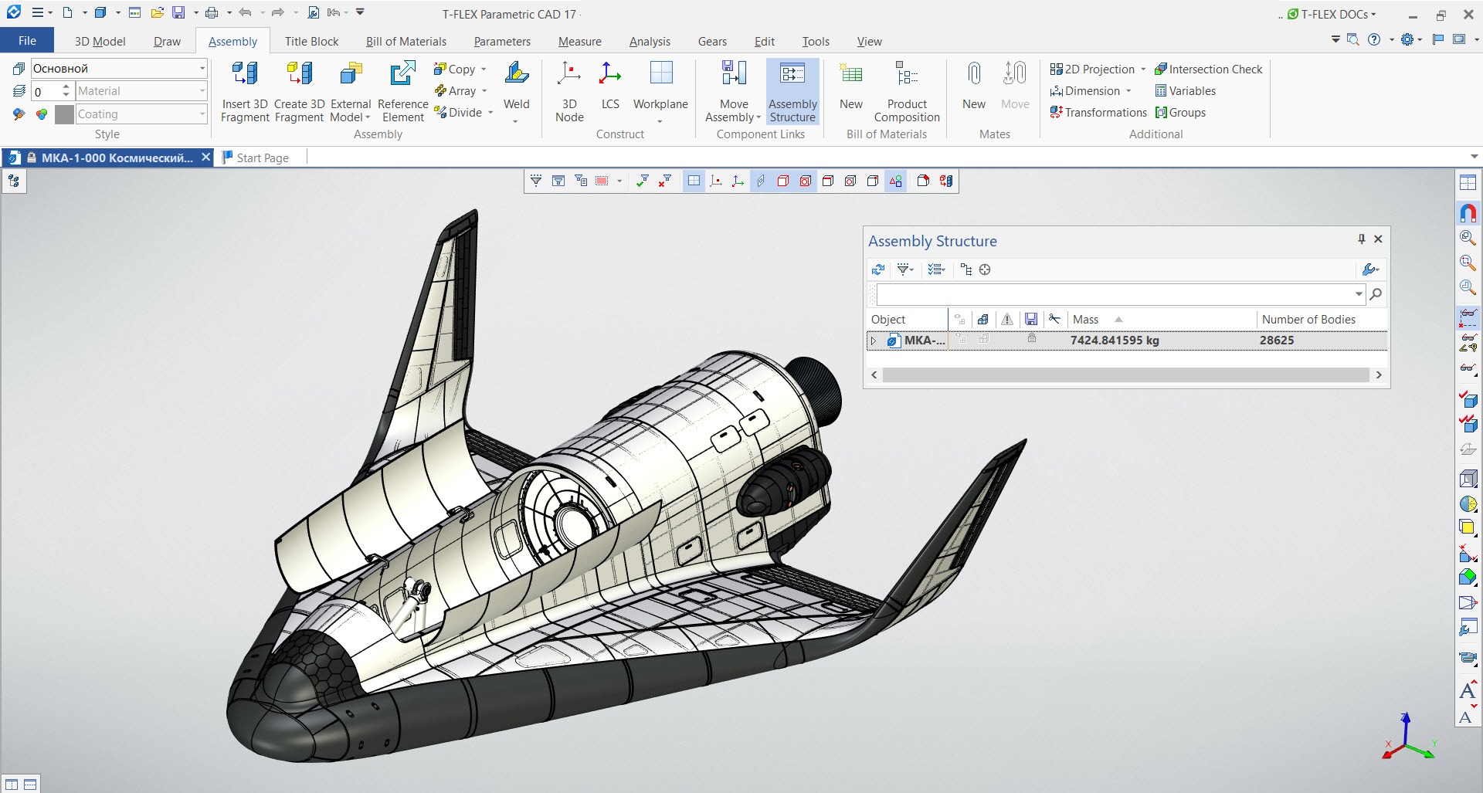This screenshot has height=793, width=1483.
Task: Click the magnet snap icon in right toolbar
Action: tap(1468, 213)
